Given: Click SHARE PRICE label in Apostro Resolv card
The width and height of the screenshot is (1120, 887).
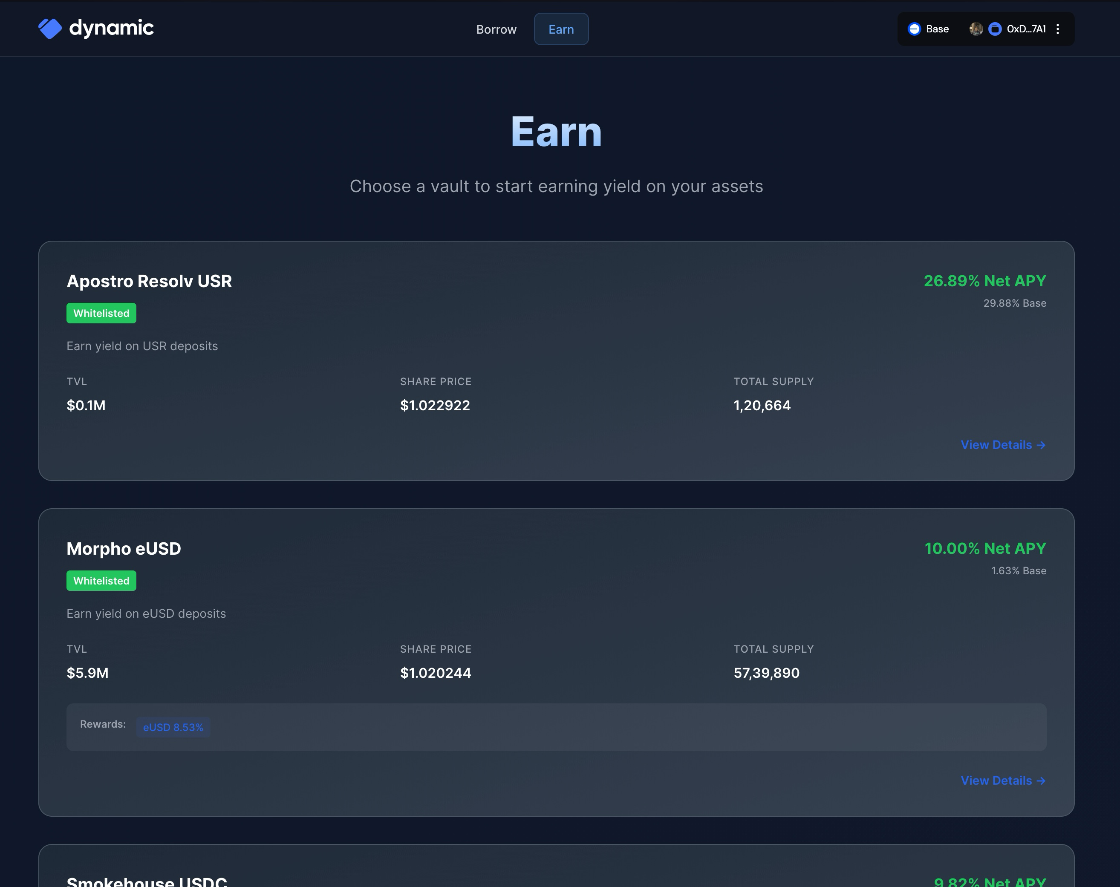Looking at the screenshot, I should pos(436,382).
